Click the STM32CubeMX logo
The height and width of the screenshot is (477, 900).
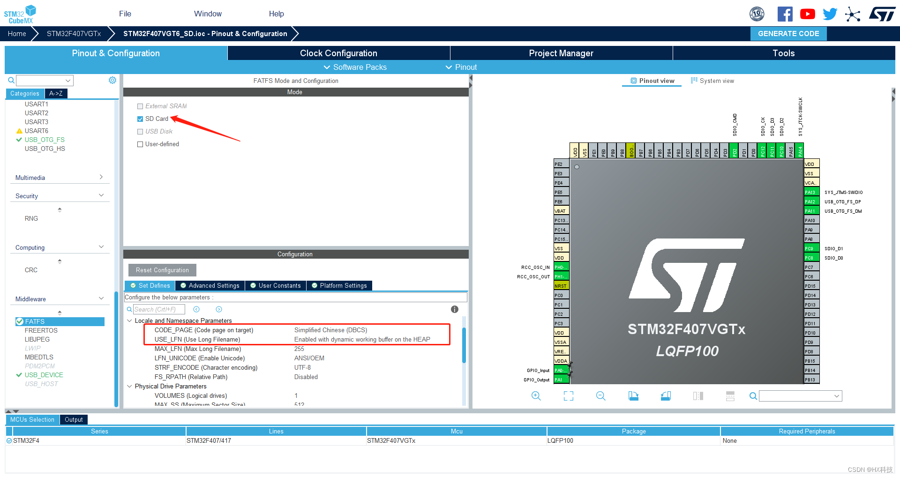(x=20, y=14)
